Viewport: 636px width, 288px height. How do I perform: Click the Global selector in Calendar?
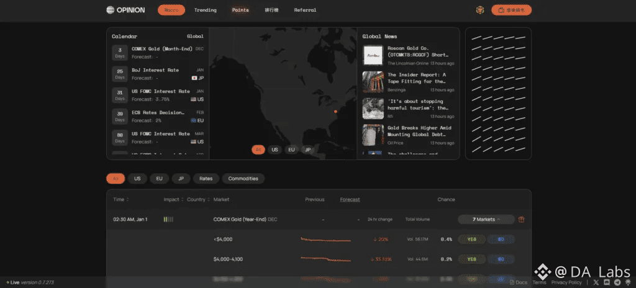click(195, 36)
